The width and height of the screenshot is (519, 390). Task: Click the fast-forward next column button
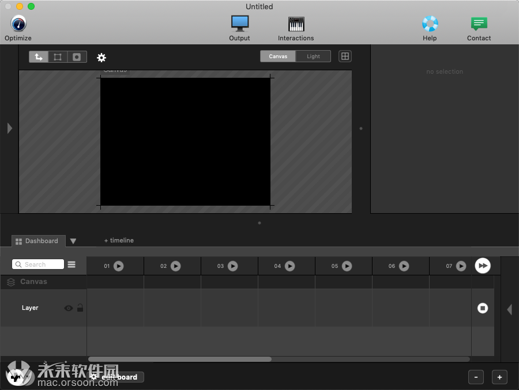(483, 266)
